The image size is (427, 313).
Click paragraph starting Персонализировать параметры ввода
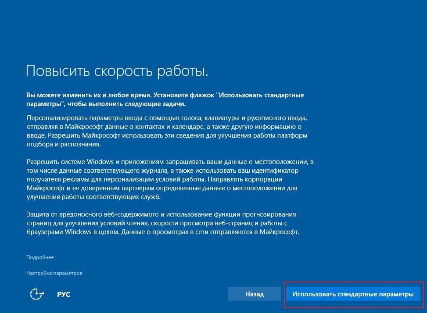167,131
